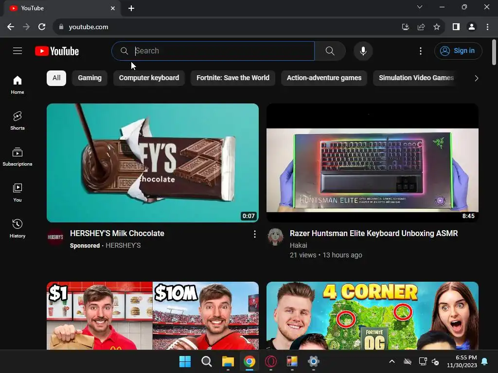Go forward in Chrome
This screenshot has width=498, height=373.
(26, 27)
